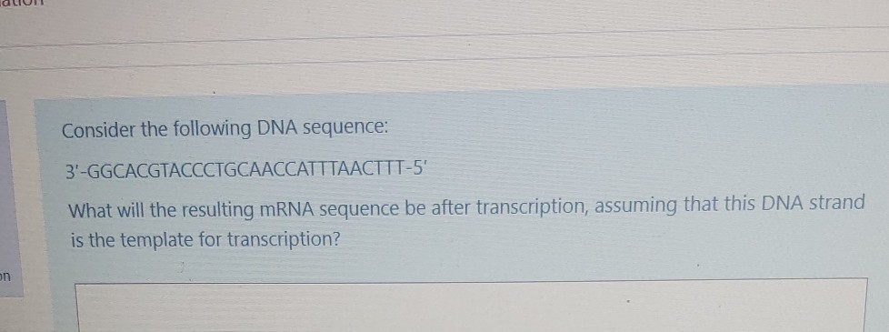Viewport: 889px width, 332px height.
Task: Click inside the empty answer text box
Action: (x=471, y=307)
